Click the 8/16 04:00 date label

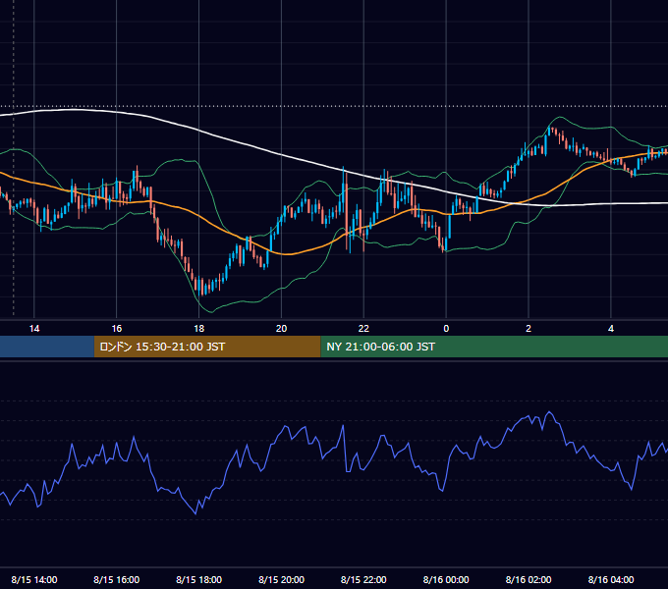tap(611, 579)
